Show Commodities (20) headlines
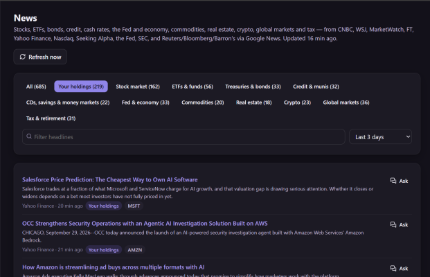This screenshot has width=430, height=277. (x=203, y=102)
